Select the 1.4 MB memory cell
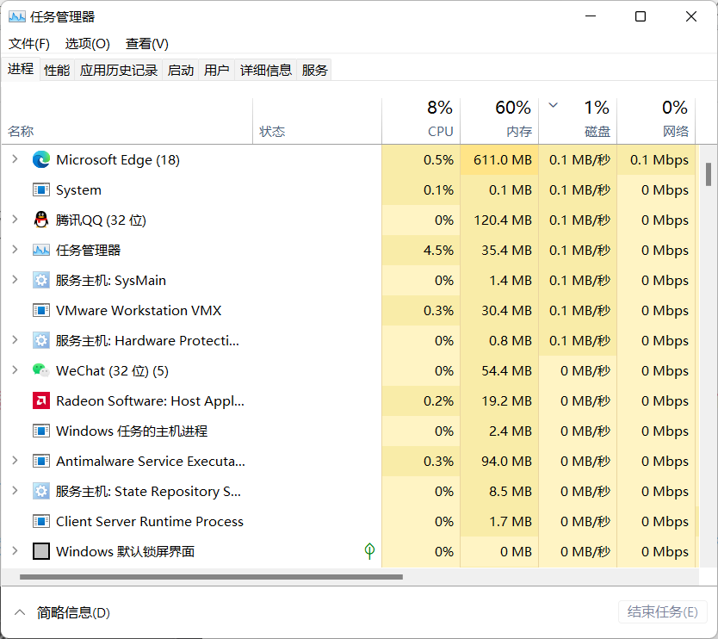 tap(499, 281)
